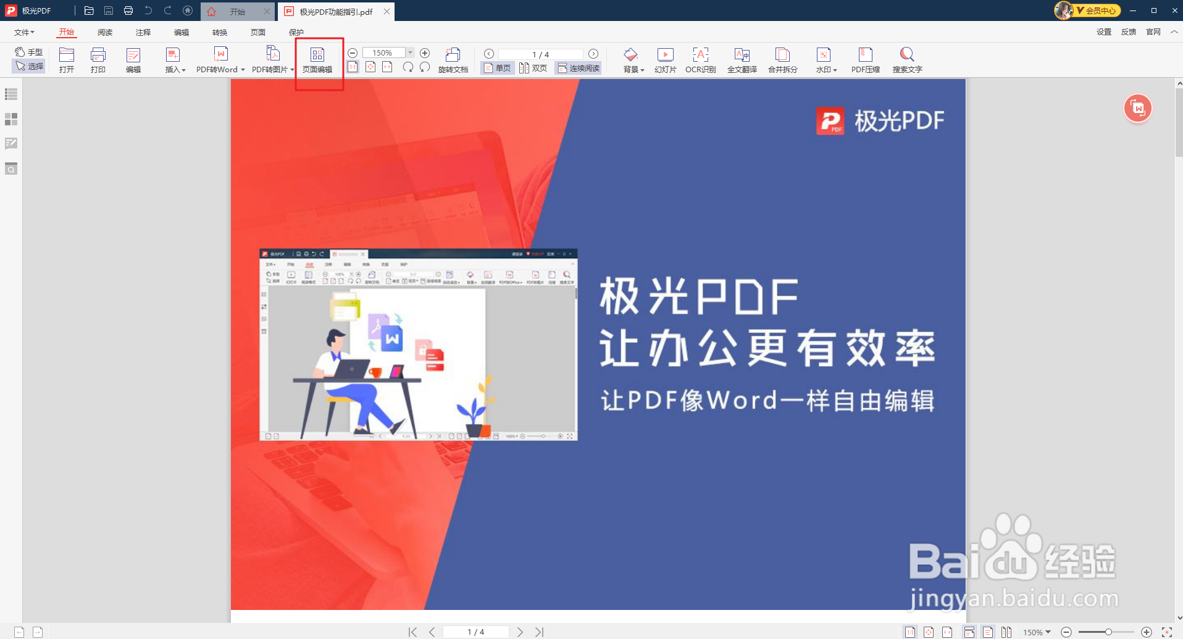The width and height of the screenshot is (1183, 639).
Task: Switch to 选择 select mode
Action: tap(29, 66)
